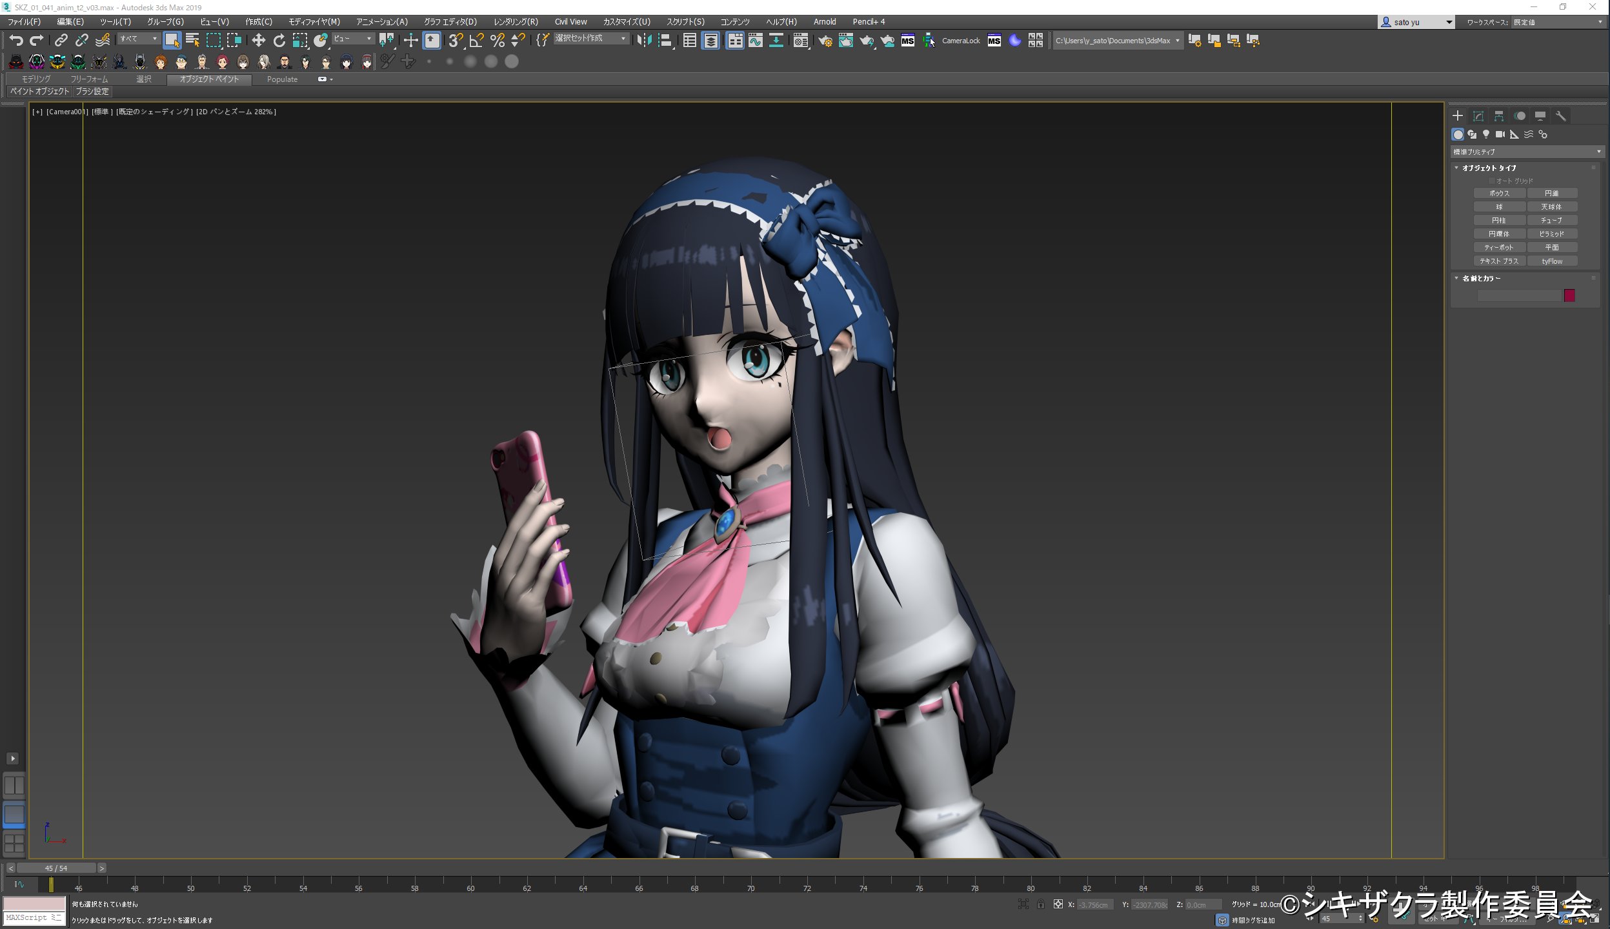
Task: Open the workspace 既定値 dropdown
Action: pos(1559,22)
